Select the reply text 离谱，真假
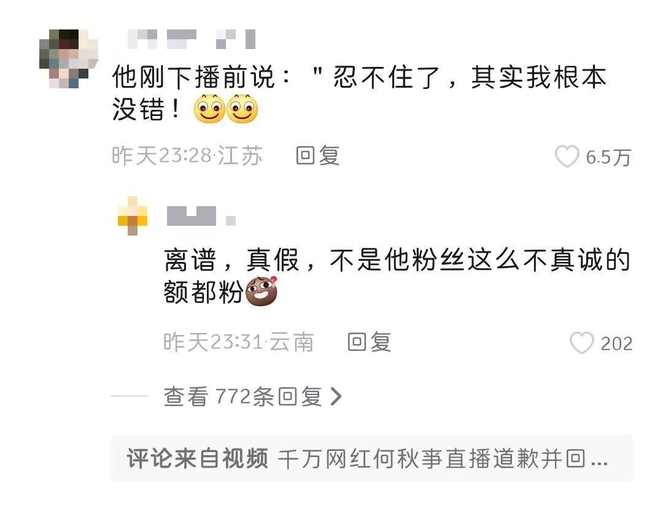This screenshot has height=511, width=663. (x=231, y=260)
